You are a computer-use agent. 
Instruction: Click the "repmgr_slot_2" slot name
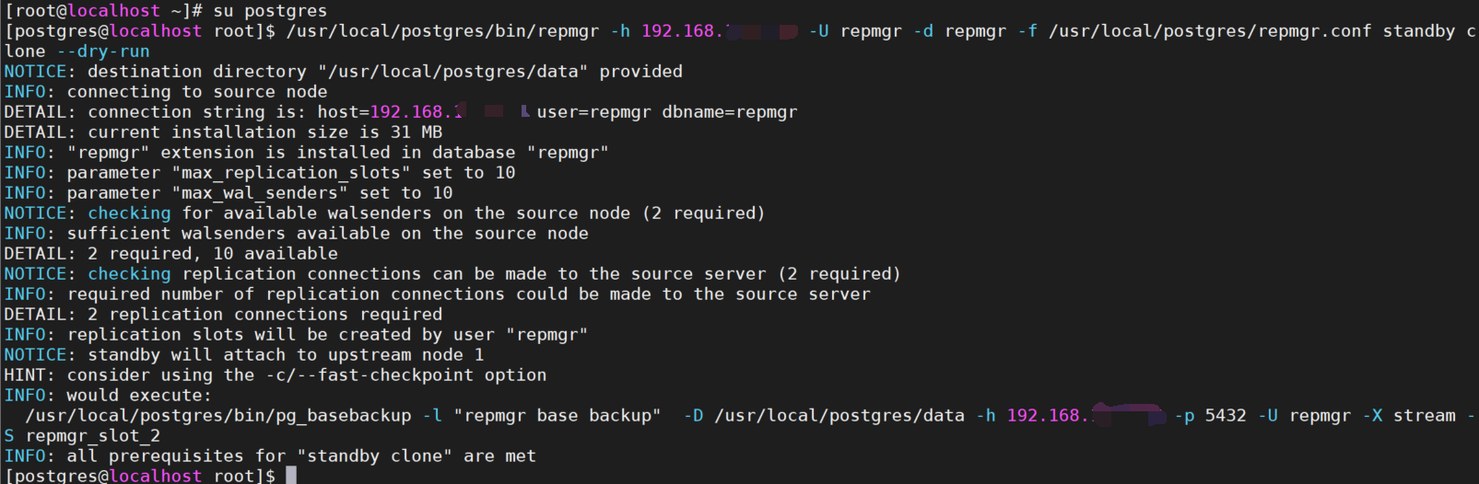tap(93, 436)
